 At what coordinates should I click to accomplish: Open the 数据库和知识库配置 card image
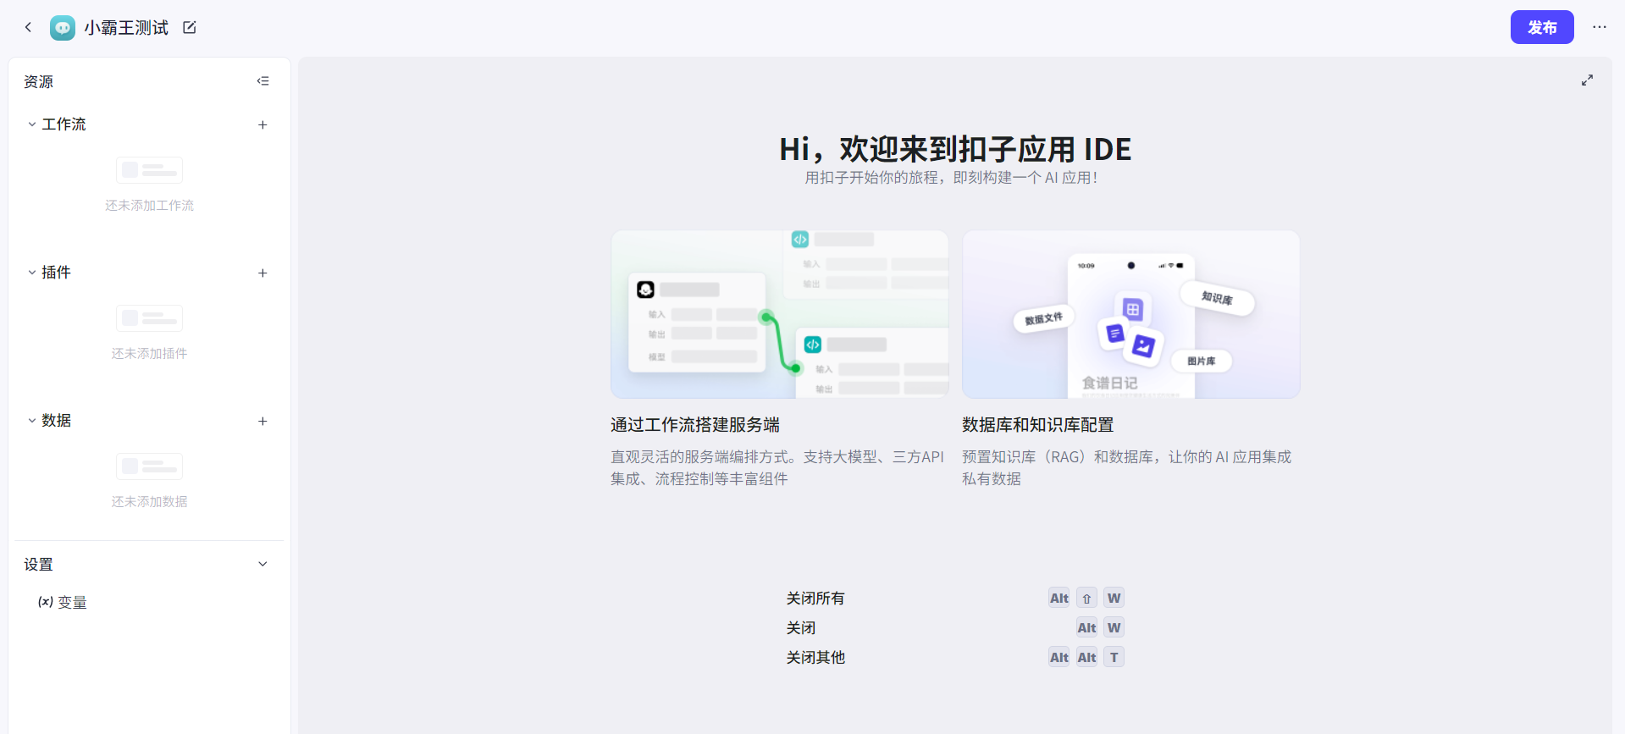(1130, 314)
